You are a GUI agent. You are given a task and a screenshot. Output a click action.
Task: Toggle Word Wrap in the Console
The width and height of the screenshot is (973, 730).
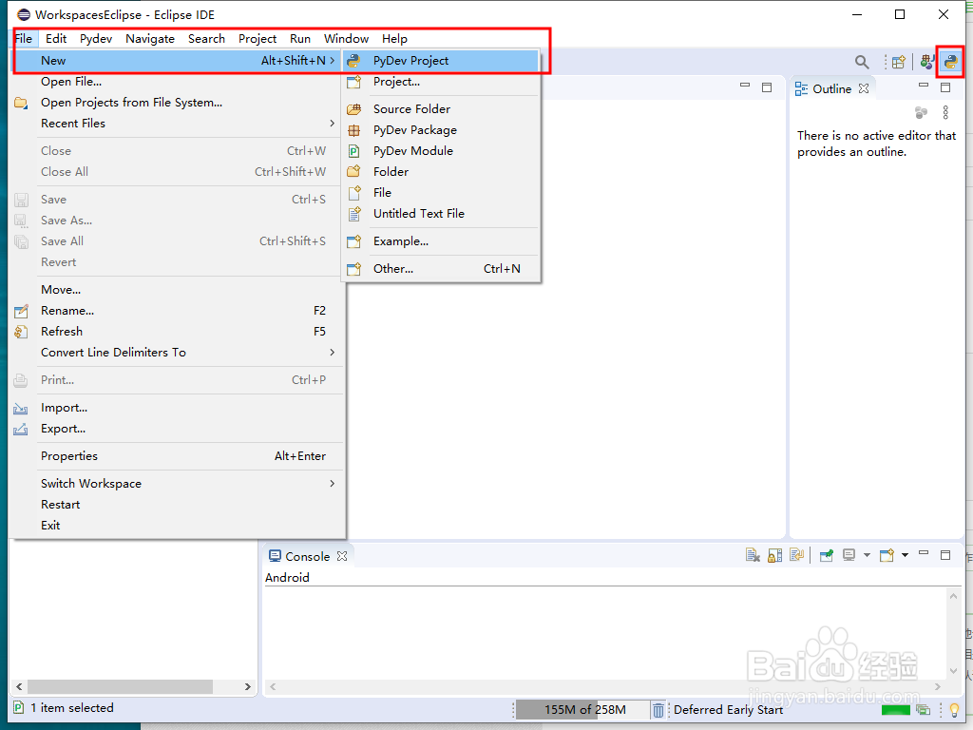tap(797, 555)
